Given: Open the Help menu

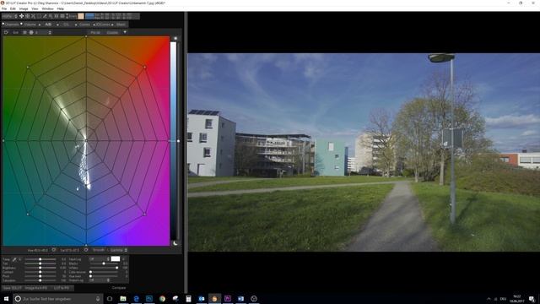Looking at the screenshot, I should coord(60,8).
